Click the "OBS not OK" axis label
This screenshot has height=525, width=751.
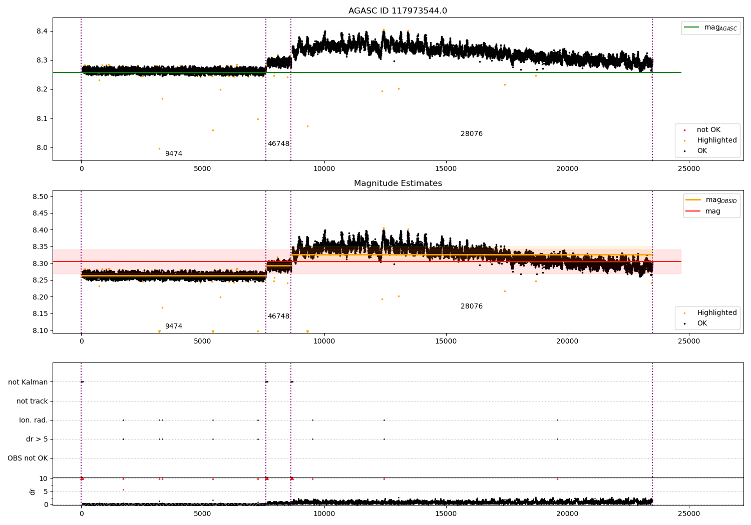pyautogui.click(x=28, y=458)
